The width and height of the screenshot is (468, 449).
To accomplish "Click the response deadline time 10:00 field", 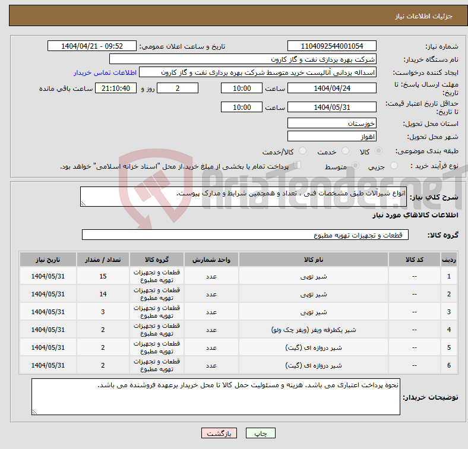I will (242, 88).
